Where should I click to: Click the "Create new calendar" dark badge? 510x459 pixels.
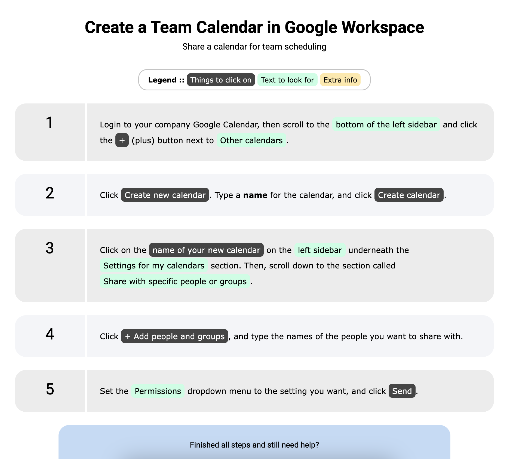coord(165,195)
